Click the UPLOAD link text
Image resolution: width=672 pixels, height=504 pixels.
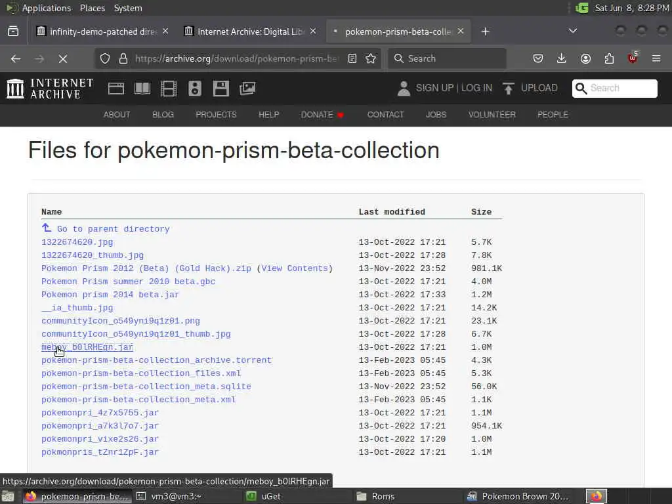539,88
